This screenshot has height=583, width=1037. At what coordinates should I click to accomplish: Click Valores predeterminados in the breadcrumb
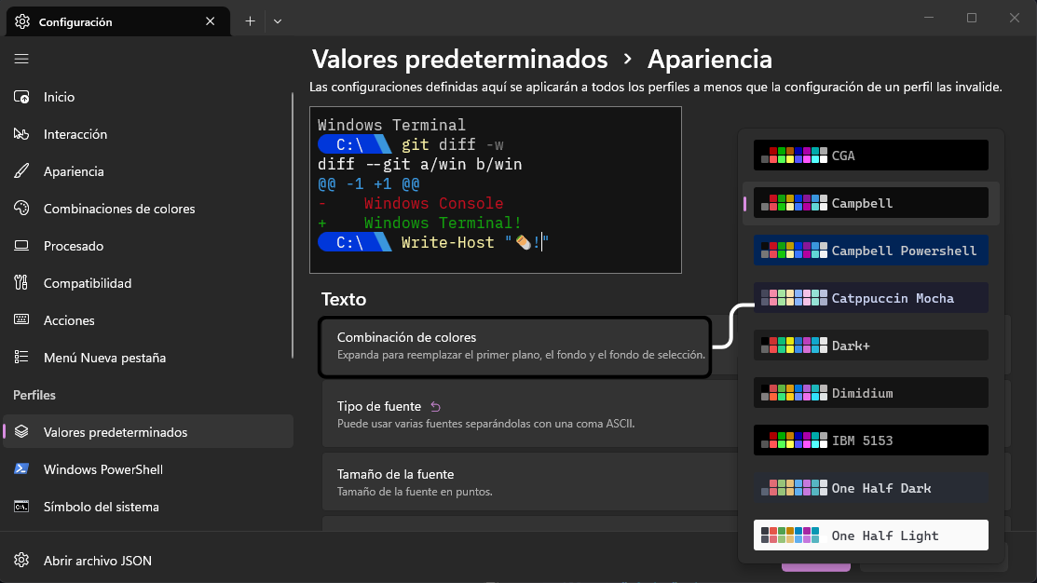pyautogui.click(x=459, y=59)
